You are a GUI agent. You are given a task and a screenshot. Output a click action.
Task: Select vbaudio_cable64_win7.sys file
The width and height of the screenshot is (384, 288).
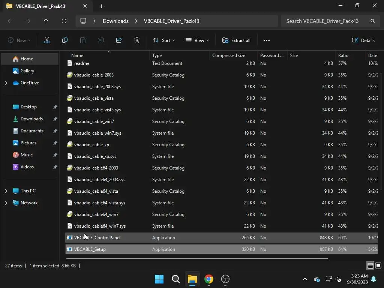click(221, 226)
